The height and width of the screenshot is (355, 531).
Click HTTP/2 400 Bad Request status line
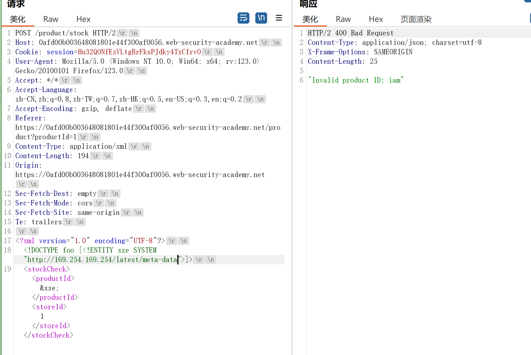pos(351,33)
